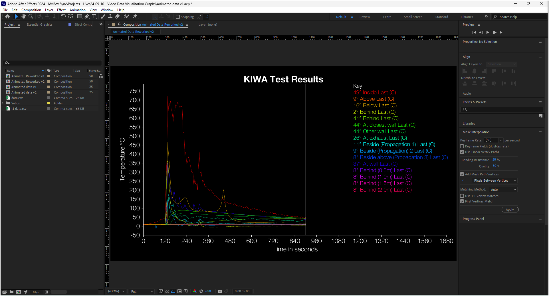Uncheck Use Linear Vertex Paths
Viewport: 549px width, 296px height.
click(x=462, y=152)
